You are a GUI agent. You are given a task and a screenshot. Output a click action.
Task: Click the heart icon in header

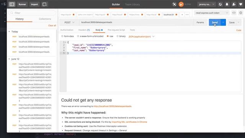241,4
